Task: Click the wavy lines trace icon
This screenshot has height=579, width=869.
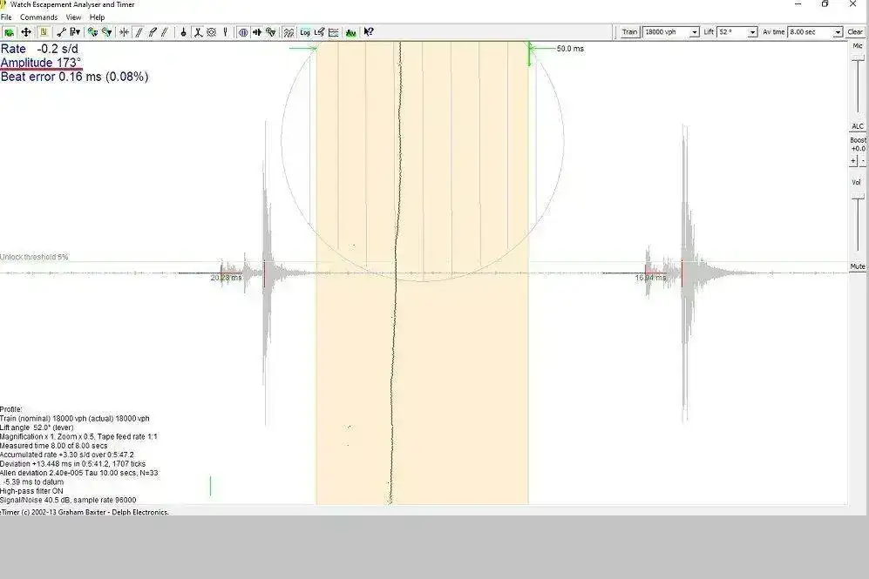Action: point(289,32)
